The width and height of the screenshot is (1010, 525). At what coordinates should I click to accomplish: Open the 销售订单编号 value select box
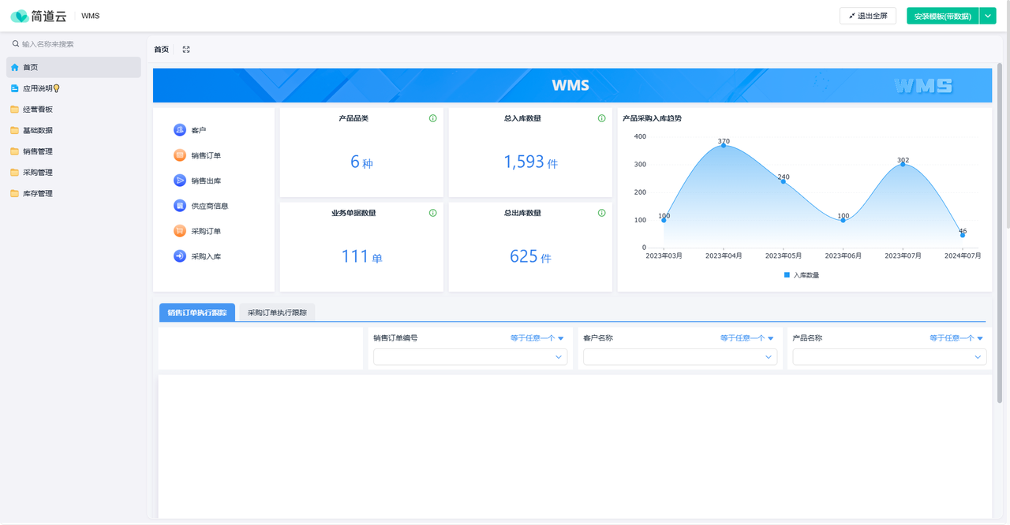470,357
